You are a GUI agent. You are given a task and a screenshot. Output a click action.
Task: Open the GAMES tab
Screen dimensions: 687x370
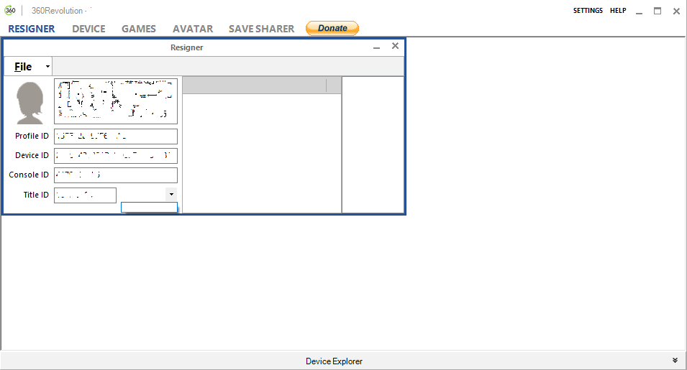(139, 29)
